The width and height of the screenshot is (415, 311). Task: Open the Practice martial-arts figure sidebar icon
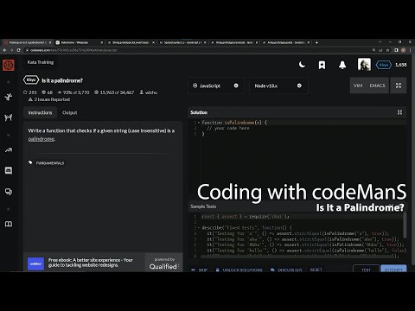pos(9,97)
